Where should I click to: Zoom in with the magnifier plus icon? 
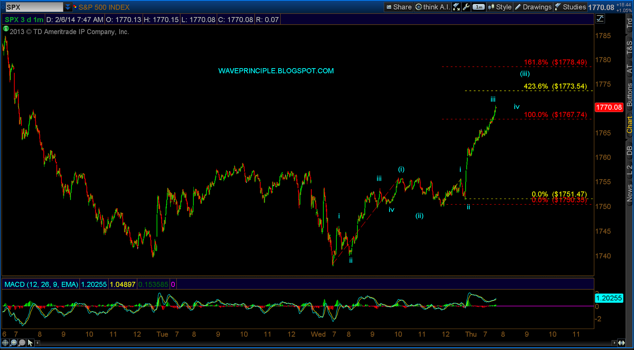(13, 342)
